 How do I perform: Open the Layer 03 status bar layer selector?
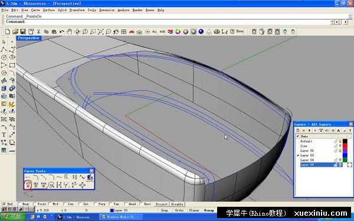(119, 210)
